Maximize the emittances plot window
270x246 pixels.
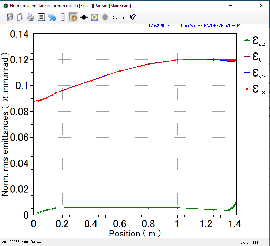(245, 6)
